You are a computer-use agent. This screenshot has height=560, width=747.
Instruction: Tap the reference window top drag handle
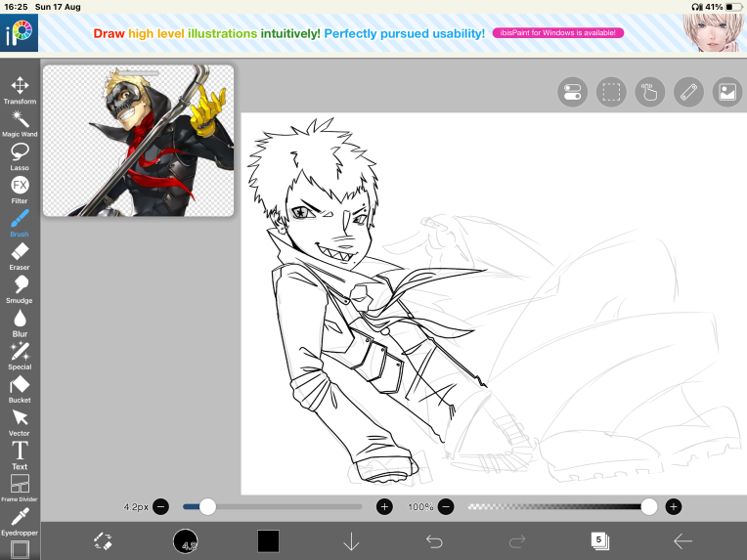[x=138, y=73]
